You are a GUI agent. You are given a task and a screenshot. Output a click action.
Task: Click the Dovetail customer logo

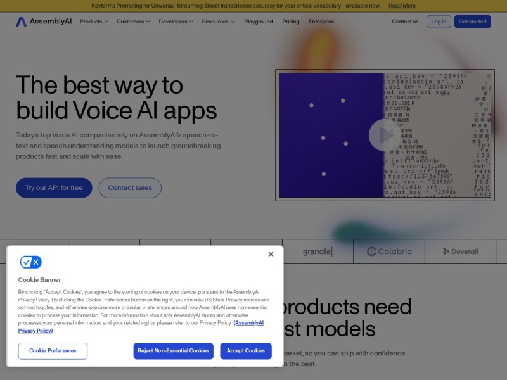(460, 251)
